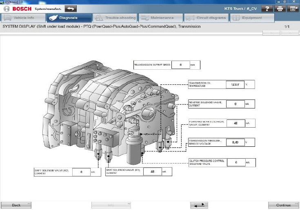
Task: Go to the Maintenance tab
Action: (161, 18)
